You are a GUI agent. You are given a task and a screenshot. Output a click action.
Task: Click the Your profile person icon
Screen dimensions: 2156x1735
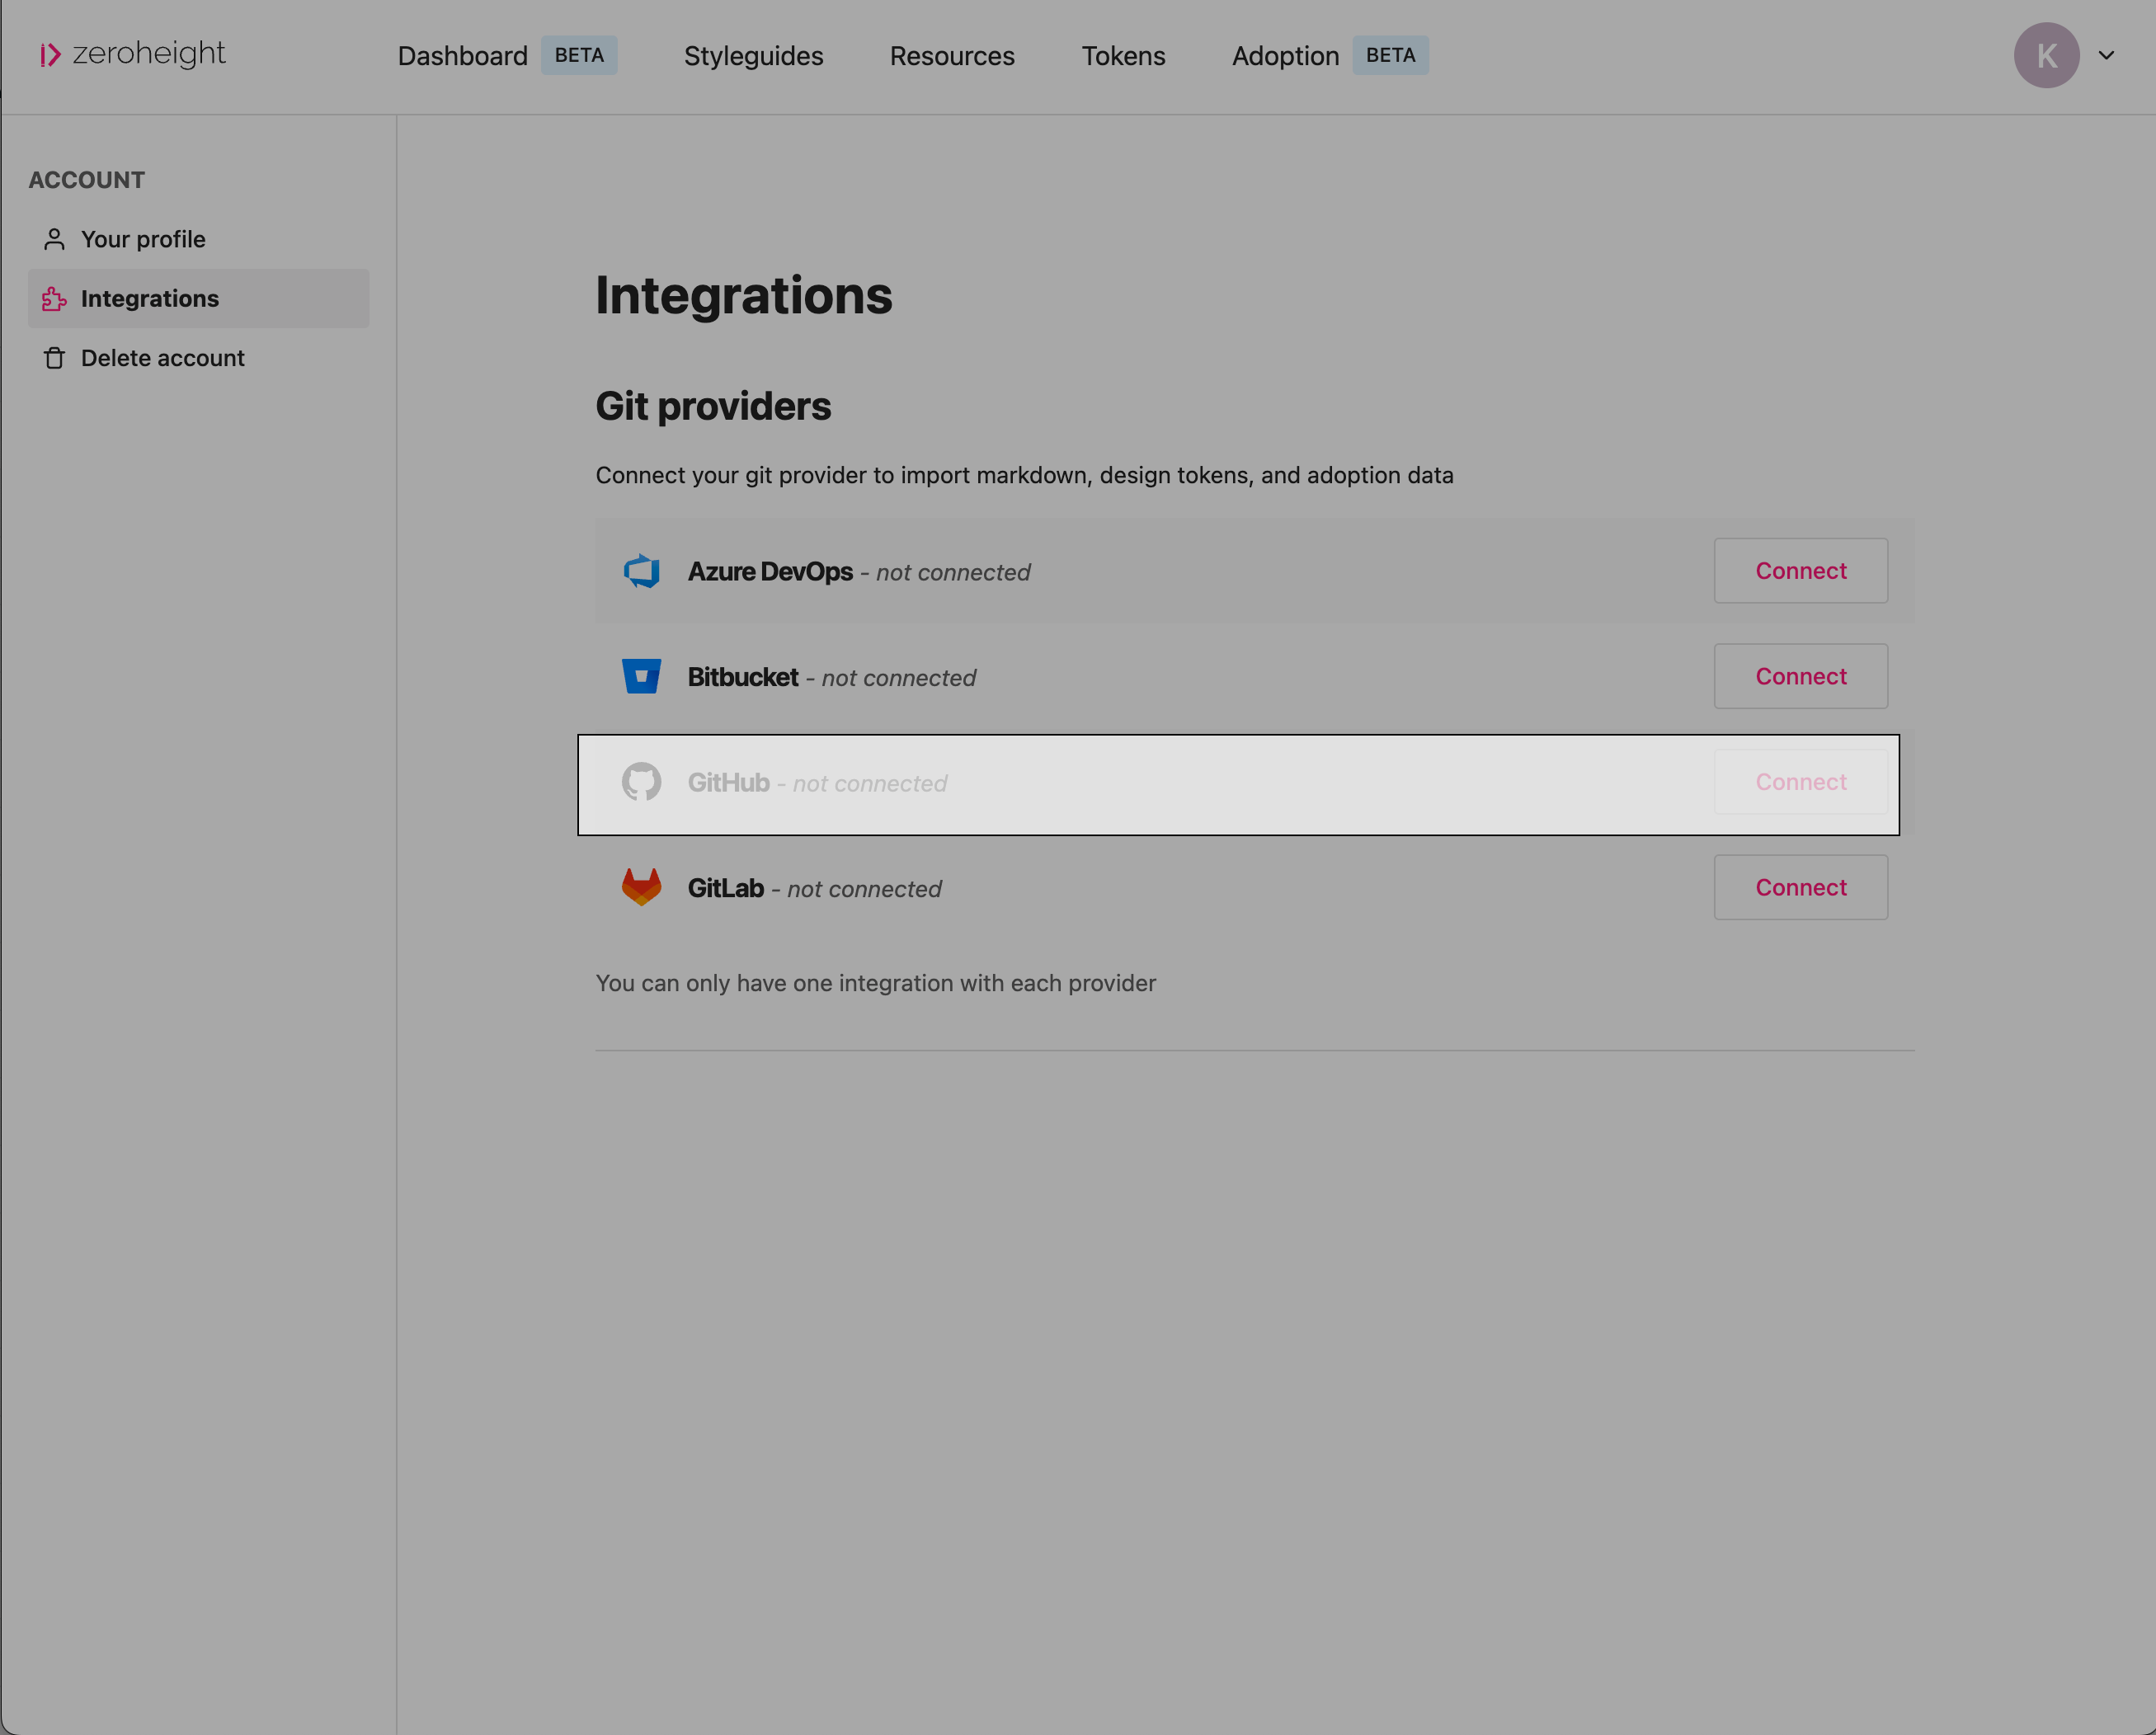(54, 239)
